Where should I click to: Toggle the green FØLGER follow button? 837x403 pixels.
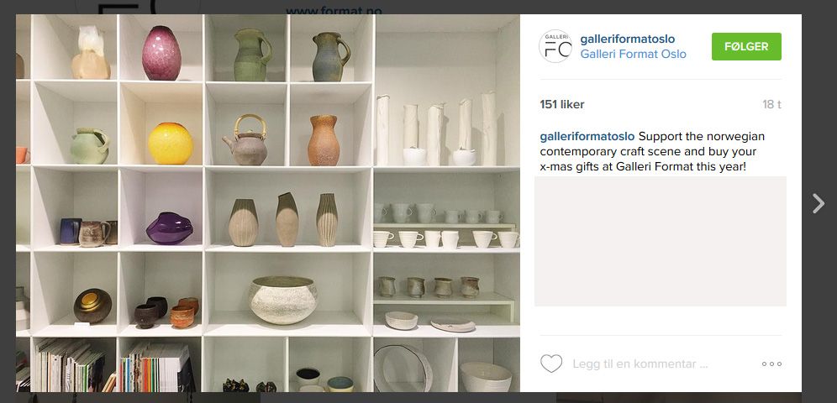746,46
